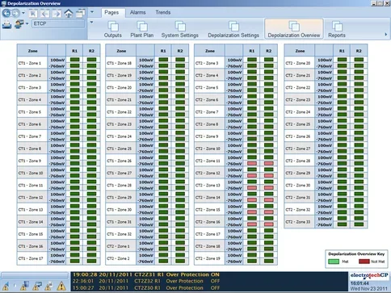Image resolution: width=391 pixels, height=293 pixels.
Task: Open the Depolarization Settings page
Action: coord(233,29)
